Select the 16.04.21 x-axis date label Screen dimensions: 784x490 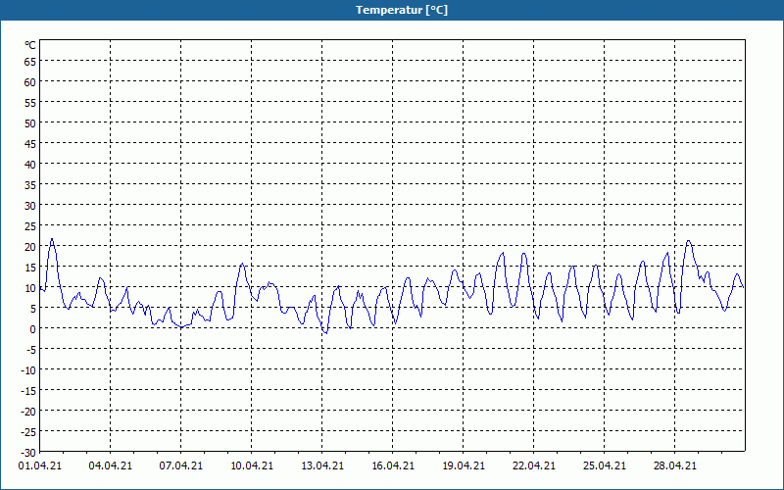coord(392,466)
